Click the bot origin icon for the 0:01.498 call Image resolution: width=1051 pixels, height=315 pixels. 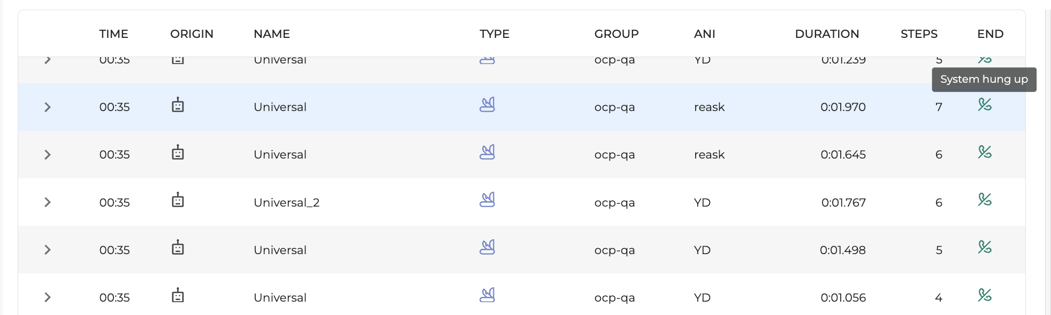[178, 248]
